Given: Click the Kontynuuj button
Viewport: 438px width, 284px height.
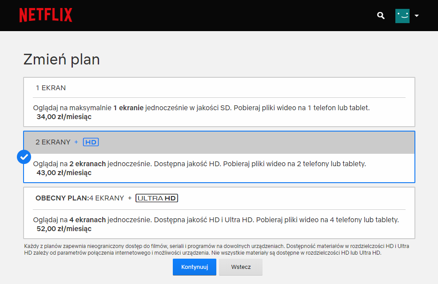Looking at the screenshot, I should tap(195, 267).
